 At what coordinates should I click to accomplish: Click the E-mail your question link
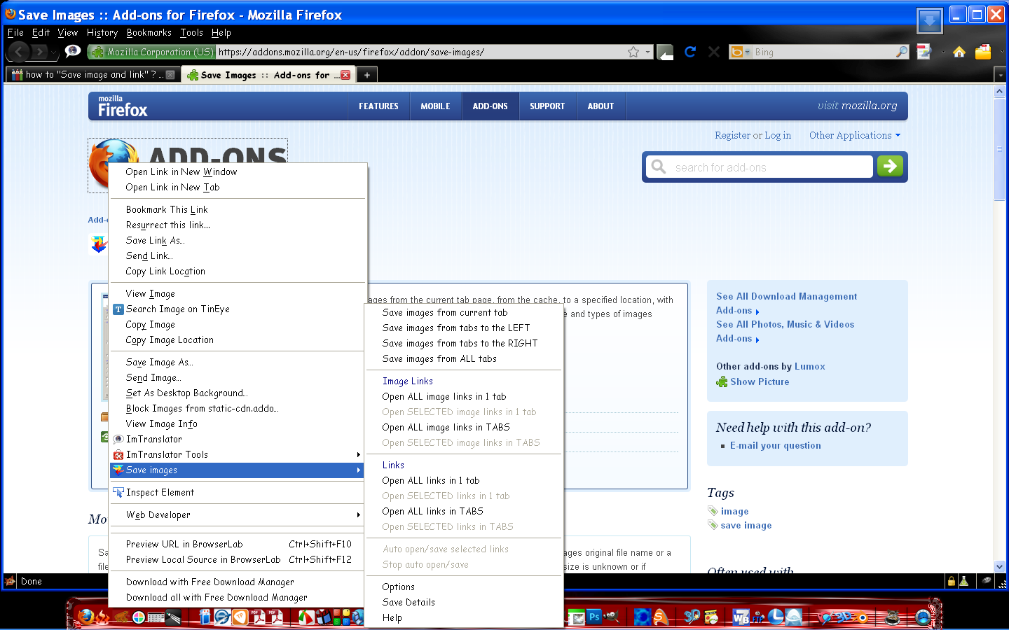coord(775,445)
